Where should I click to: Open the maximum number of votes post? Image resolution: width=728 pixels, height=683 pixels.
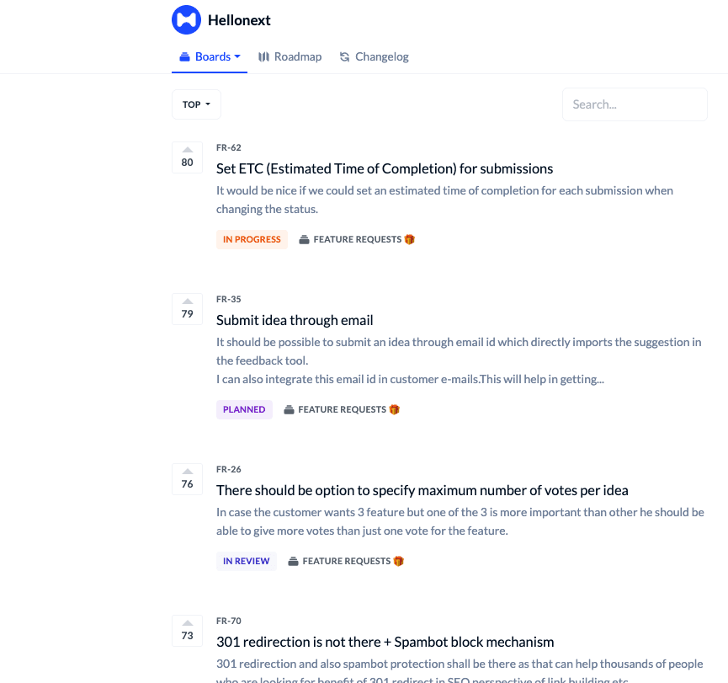point(422,490)
